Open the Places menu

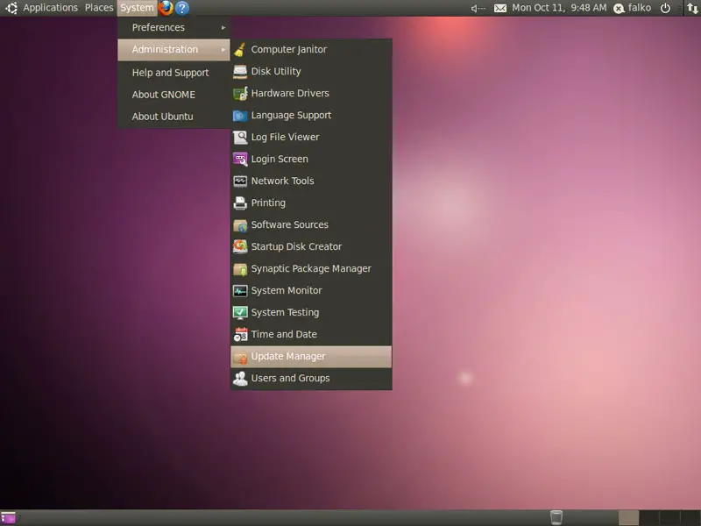[x=99, y=8]
